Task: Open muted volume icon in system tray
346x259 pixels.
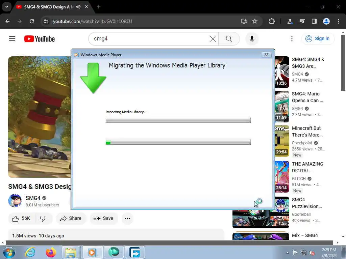Action: coord(312,253)
